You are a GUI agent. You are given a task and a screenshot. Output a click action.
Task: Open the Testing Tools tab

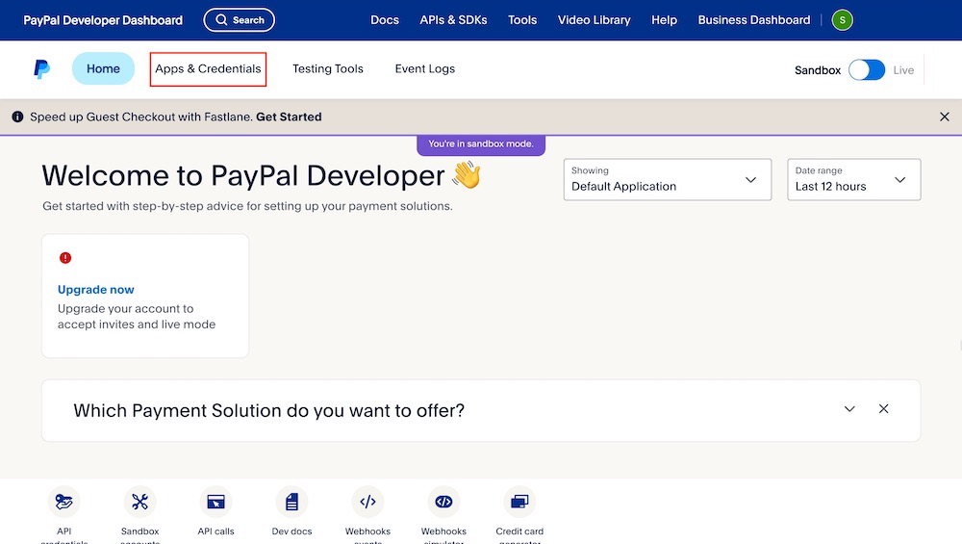[x=327, y=69]
